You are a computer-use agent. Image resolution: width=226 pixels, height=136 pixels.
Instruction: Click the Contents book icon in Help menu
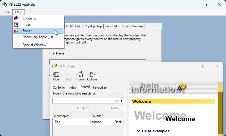coord(16,18)
